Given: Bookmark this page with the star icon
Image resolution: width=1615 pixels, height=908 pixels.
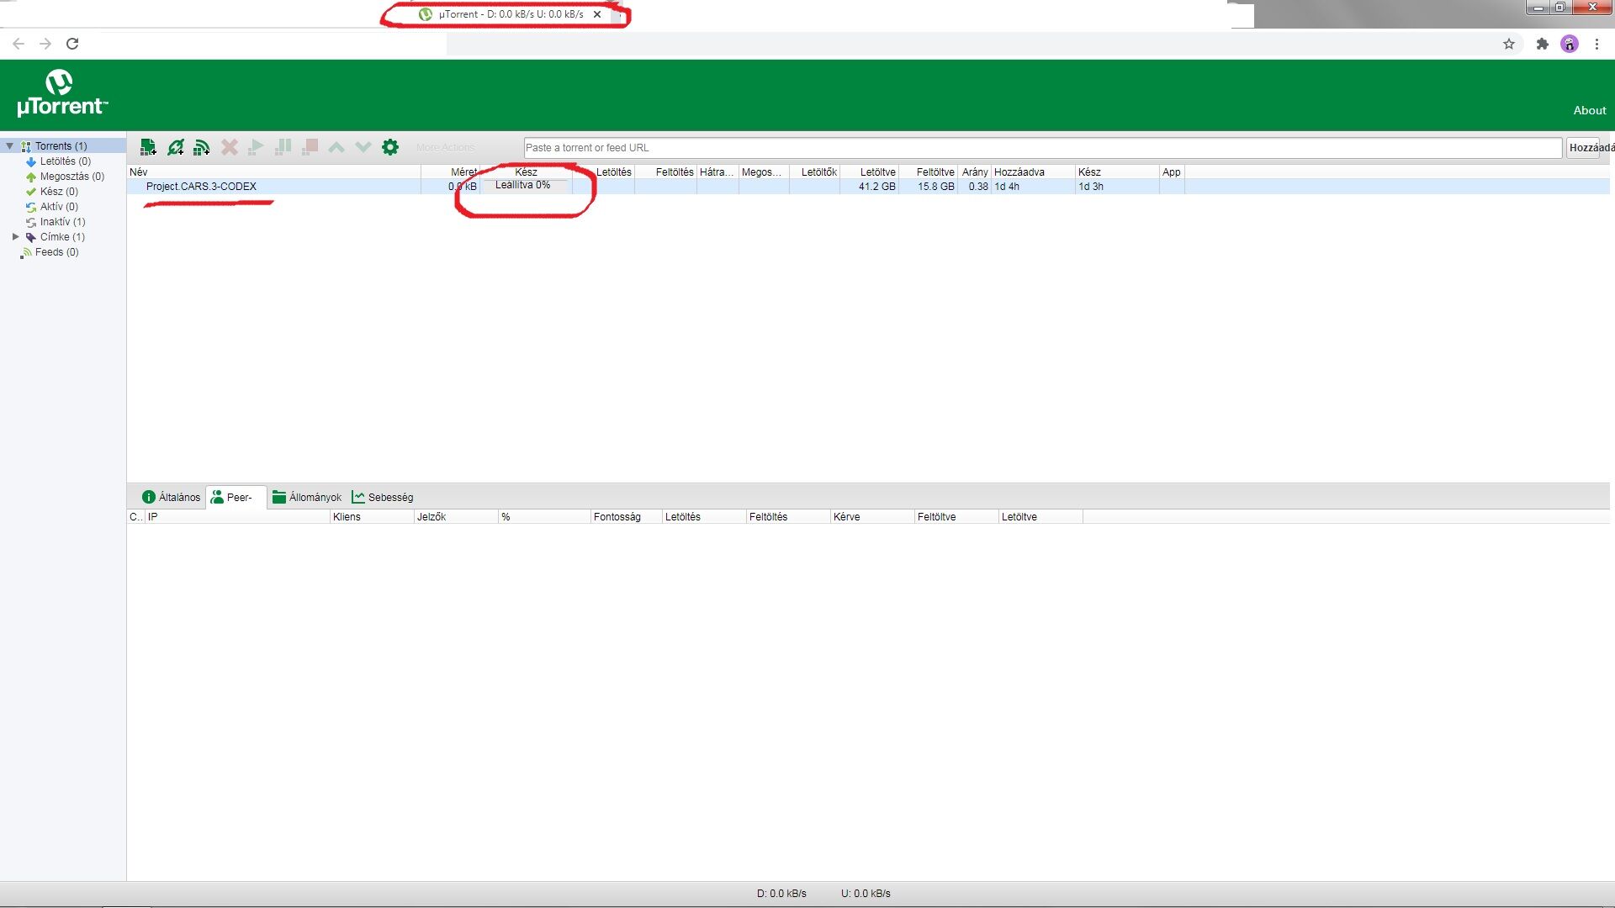Looking at the screenshot, I should coord(1509,44).
